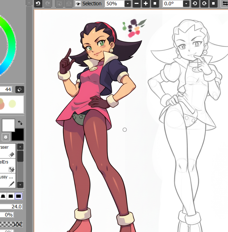
Task: Click the brush size 24.0 slider
Action: 11,207
